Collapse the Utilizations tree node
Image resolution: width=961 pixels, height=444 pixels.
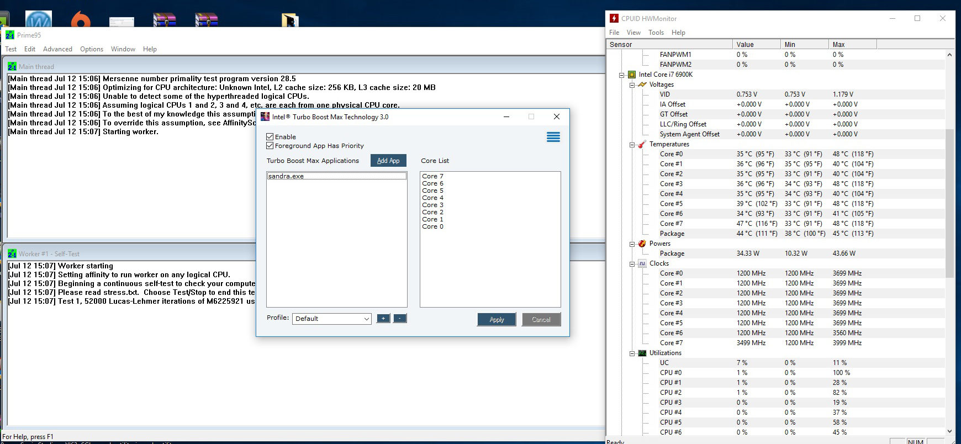click(x=632, y=353)
